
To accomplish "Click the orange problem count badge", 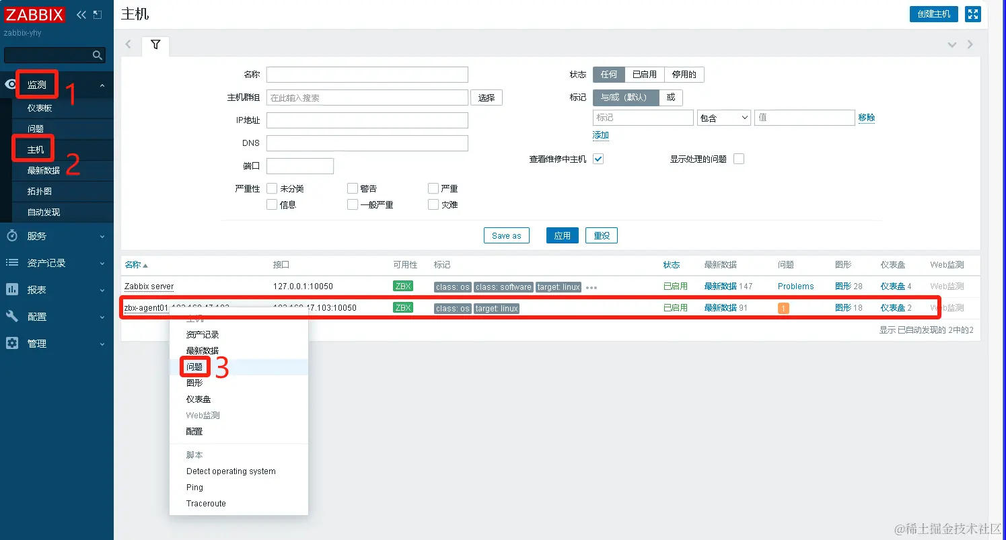I will click(x=783, y=308).
